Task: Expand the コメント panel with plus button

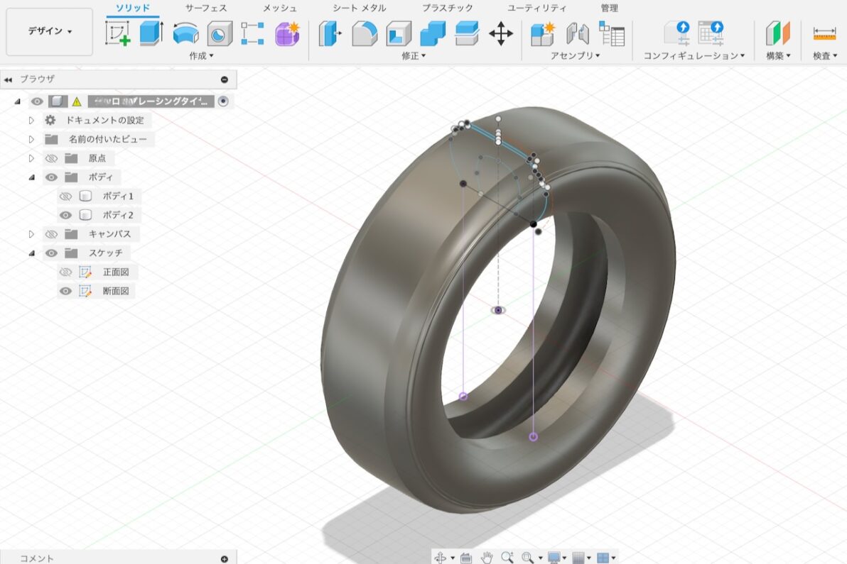Action: 225,558
